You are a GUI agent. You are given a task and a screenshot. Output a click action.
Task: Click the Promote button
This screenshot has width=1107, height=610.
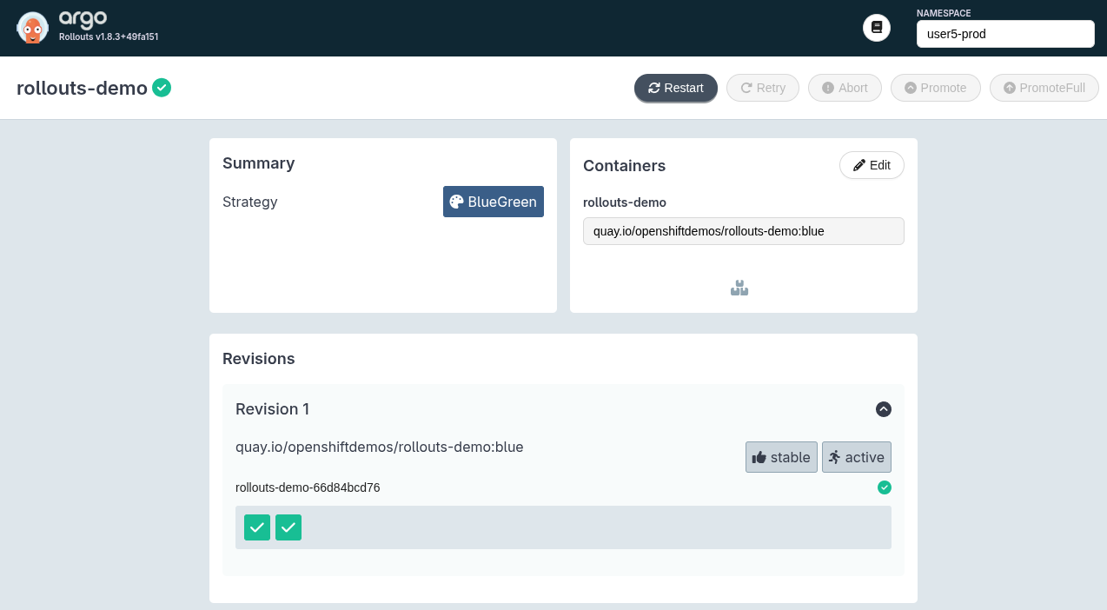[935, 88]
